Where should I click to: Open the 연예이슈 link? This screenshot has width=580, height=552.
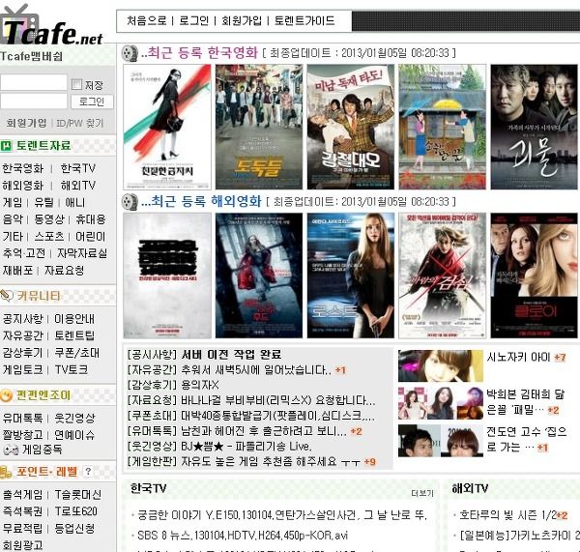point(74,435)
